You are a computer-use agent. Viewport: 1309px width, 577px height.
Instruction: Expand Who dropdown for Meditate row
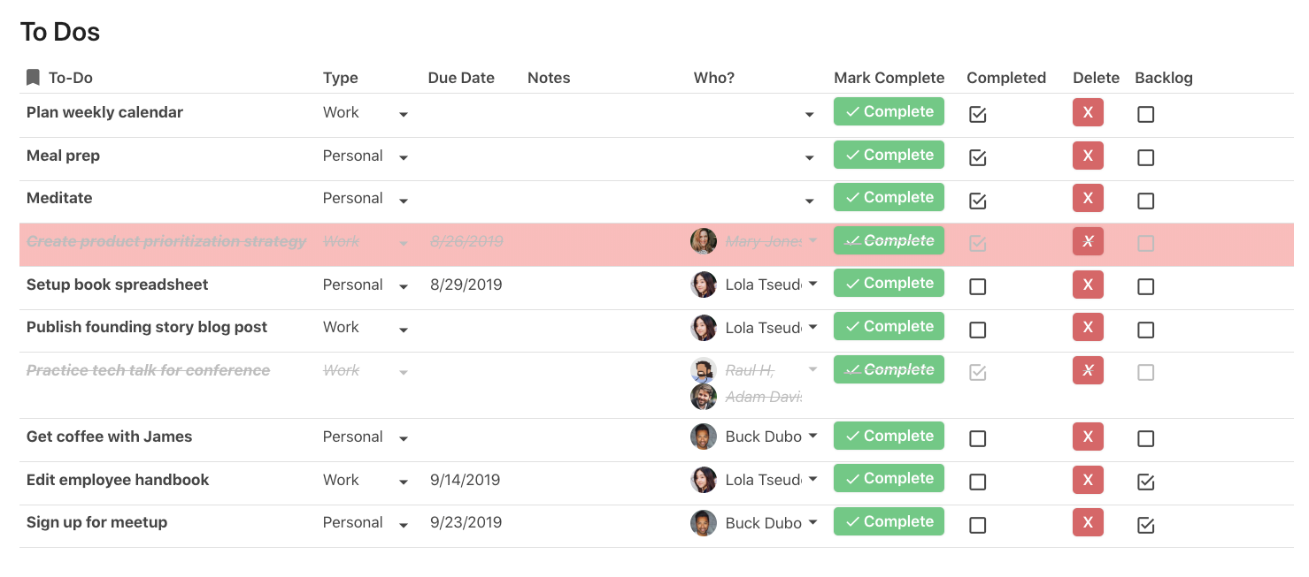coord(809,201)
